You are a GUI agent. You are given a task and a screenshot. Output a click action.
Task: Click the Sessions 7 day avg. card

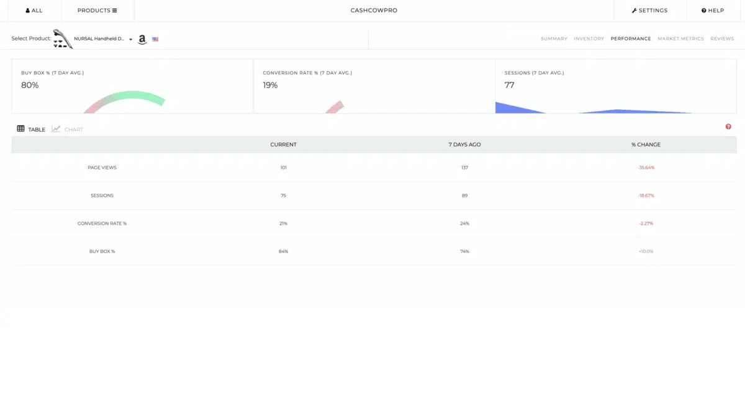click(616, 86)
